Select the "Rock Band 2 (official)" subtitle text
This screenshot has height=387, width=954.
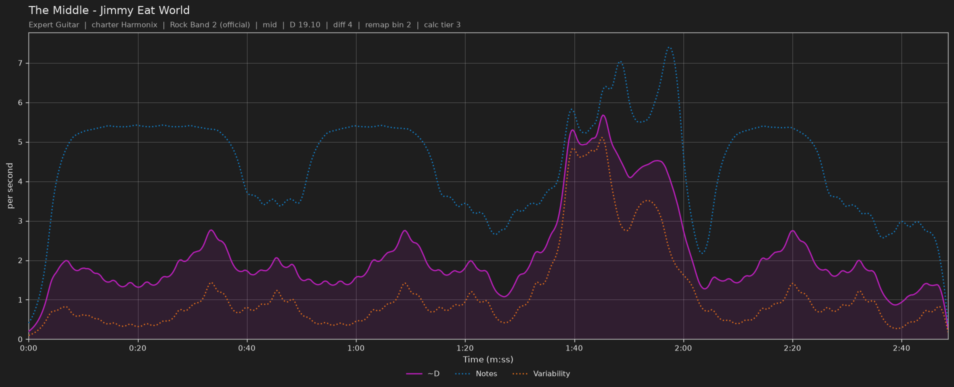pos(210,25)
